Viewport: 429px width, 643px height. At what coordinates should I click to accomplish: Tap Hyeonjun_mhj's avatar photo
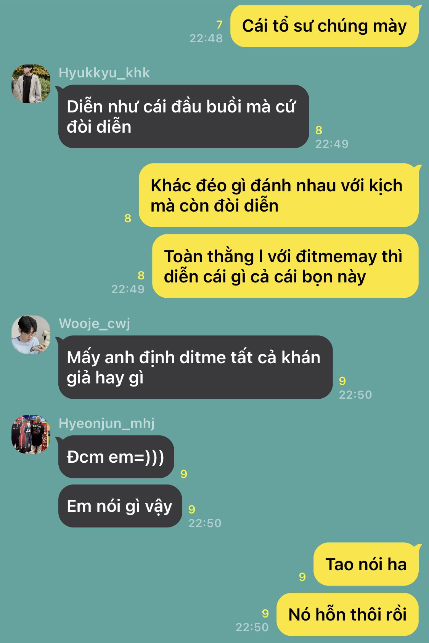[x=31, y=435]
